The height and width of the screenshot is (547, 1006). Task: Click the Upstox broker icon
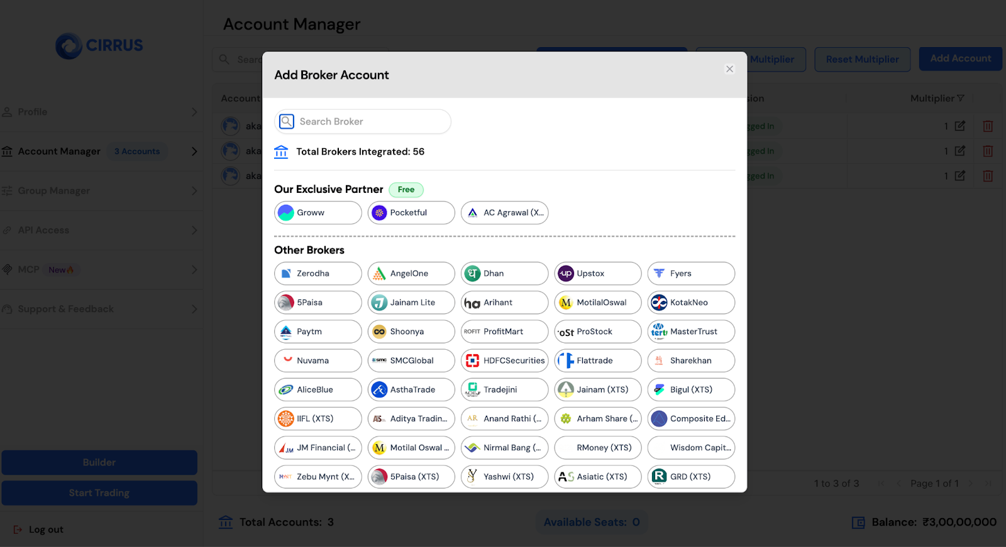566,274
